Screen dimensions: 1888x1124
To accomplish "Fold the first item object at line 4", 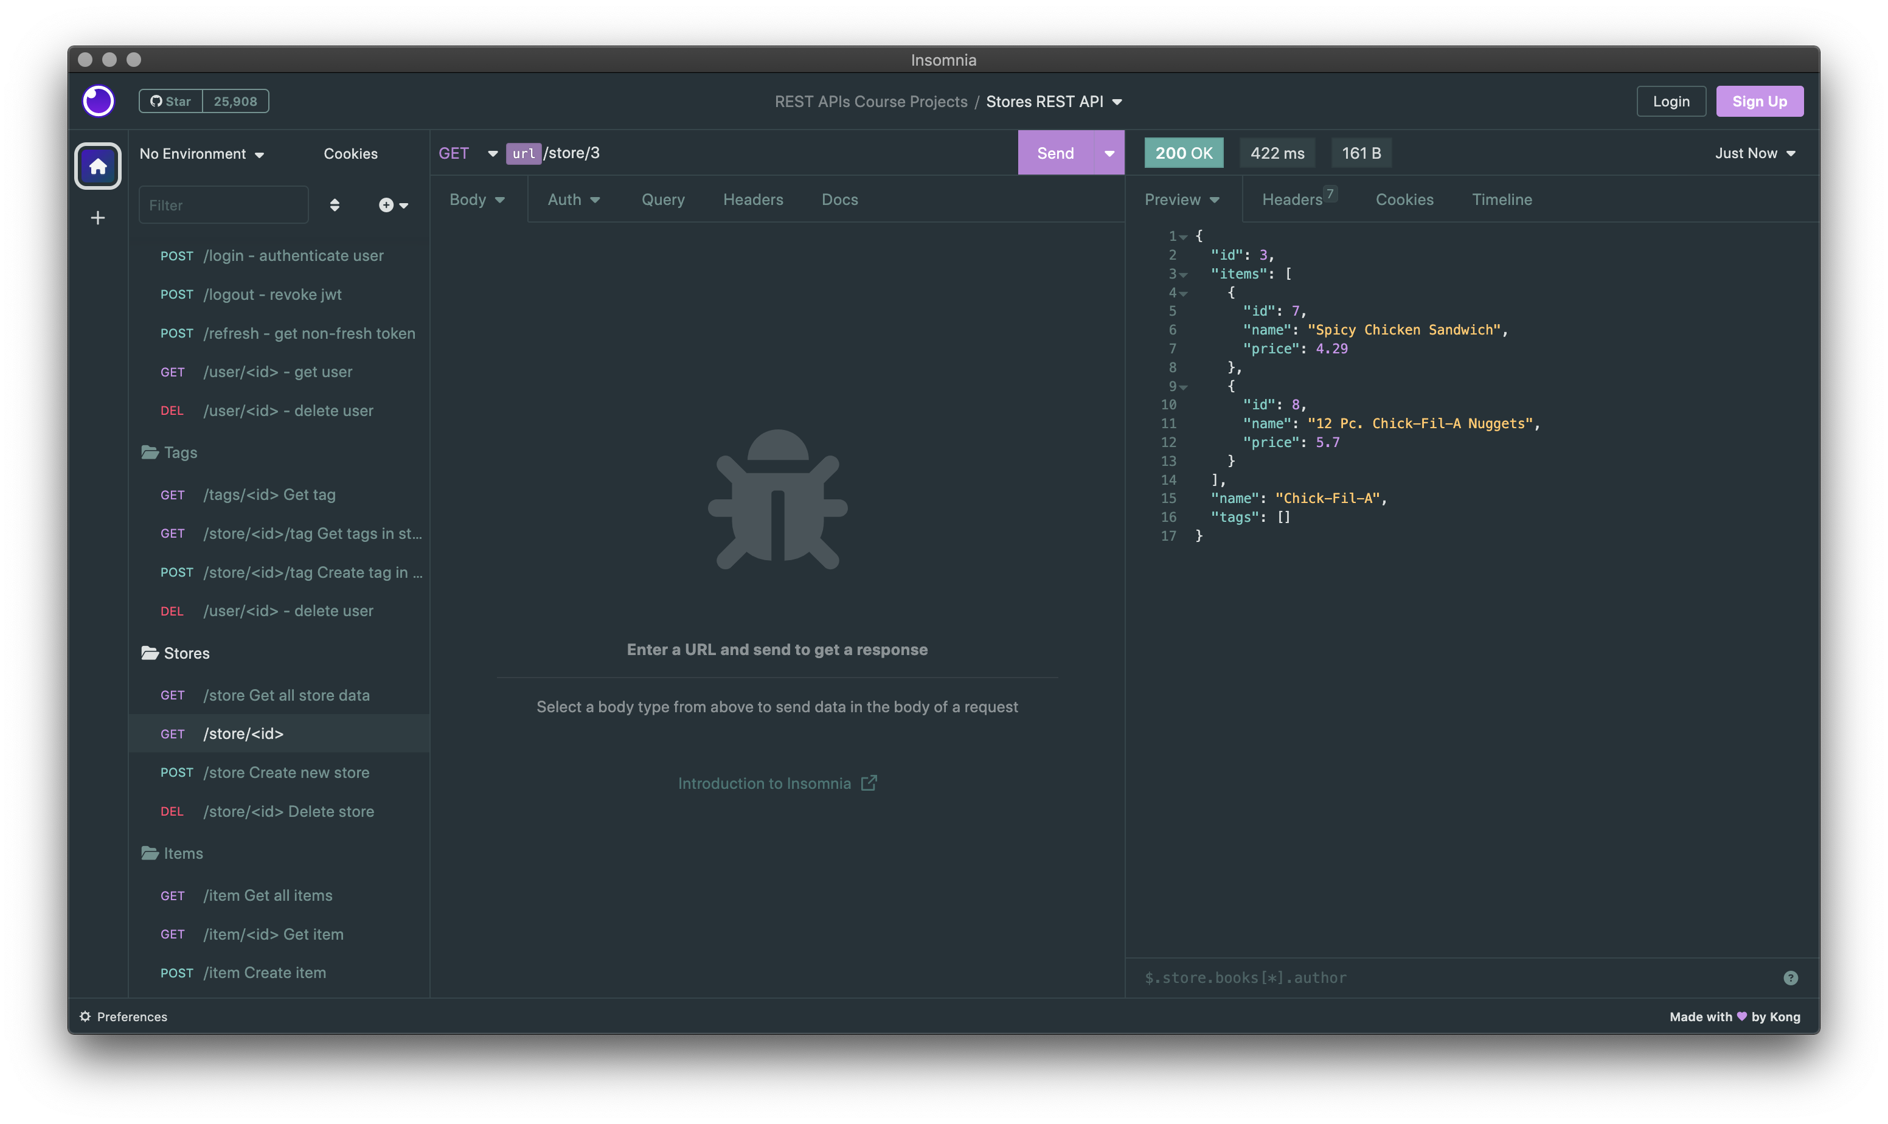I will coord(1183,293).
